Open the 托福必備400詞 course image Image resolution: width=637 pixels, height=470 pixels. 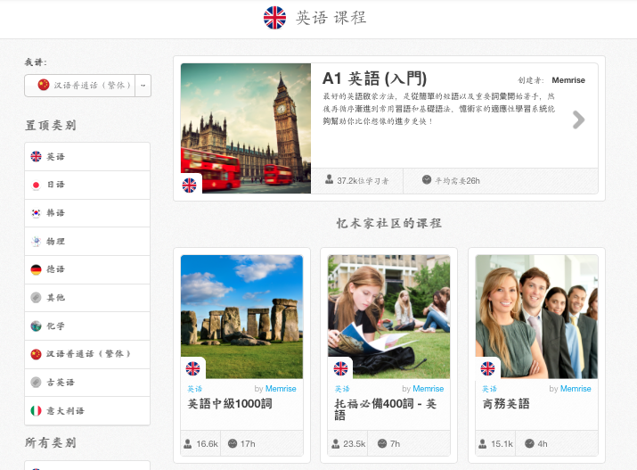click(x=388, y=317)
